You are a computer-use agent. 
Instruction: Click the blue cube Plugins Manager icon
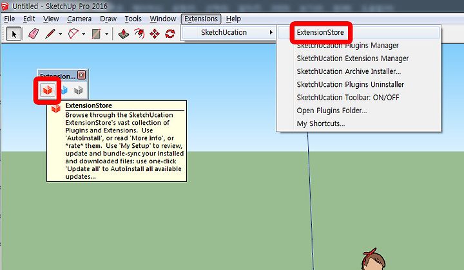(64, 90)
